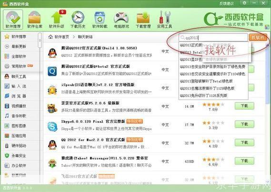The width and height of the screenshot is (271, 192).
Task: Click the Yahoo Messenger app icon
Action: [52, 163]
